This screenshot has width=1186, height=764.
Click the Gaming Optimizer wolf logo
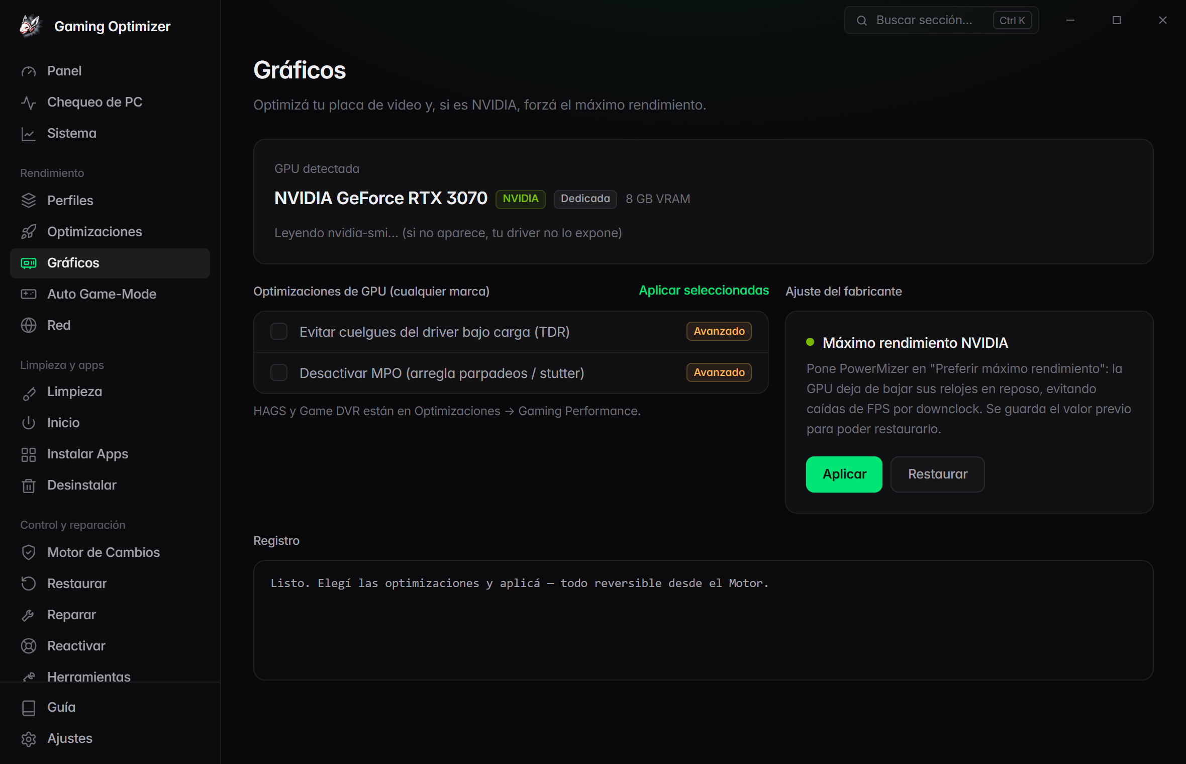[30, 26]
